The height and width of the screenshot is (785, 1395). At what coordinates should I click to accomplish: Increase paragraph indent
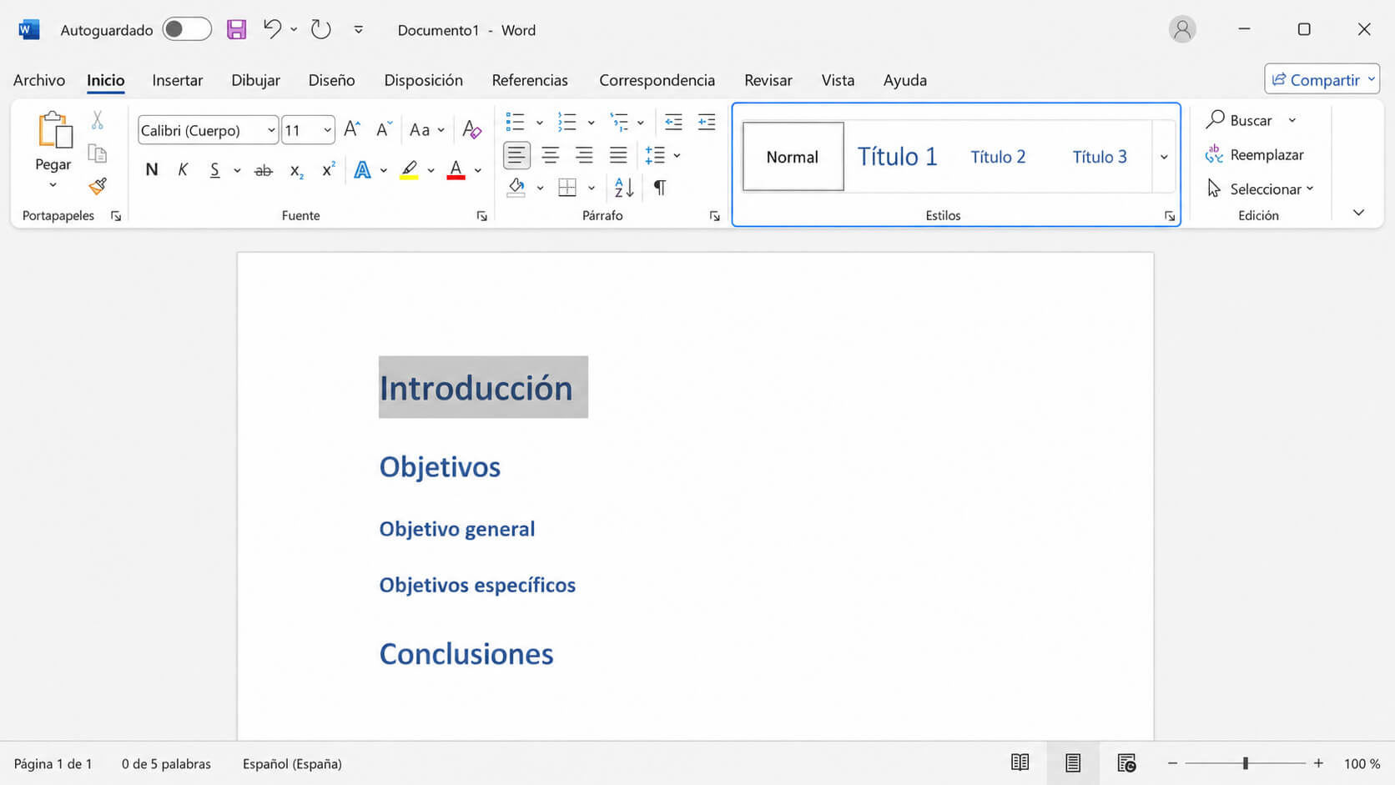coord(707,122)
